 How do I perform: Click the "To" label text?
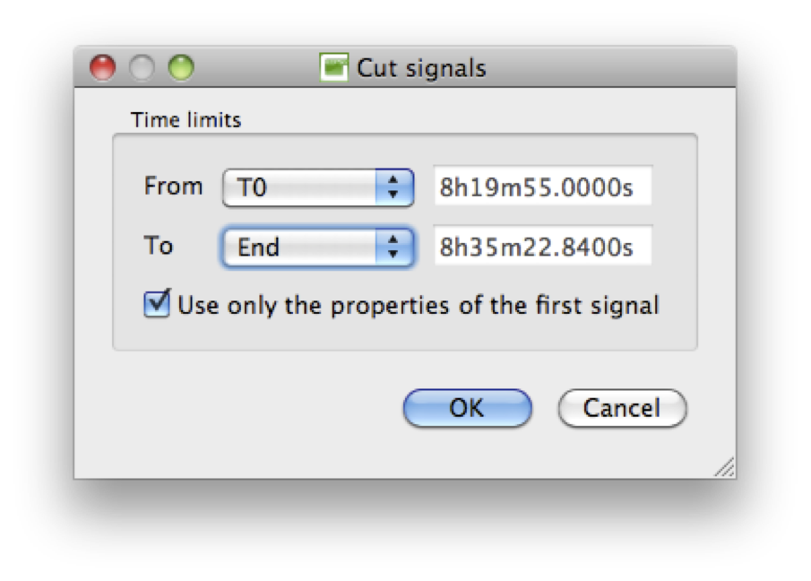click(159, 246)
